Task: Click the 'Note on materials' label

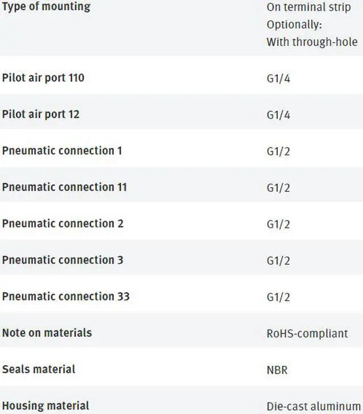Action: point(47,333)
